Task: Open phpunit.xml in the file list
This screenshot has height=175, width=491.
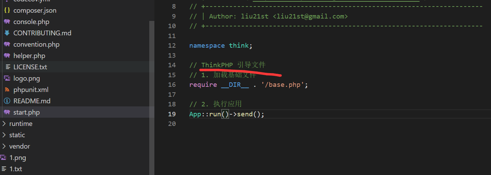Action: coord(31,90)
